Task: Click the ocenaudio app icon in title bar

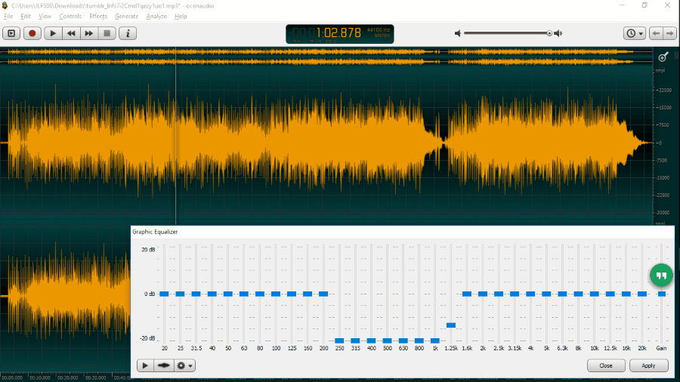Action: [5, 5]
